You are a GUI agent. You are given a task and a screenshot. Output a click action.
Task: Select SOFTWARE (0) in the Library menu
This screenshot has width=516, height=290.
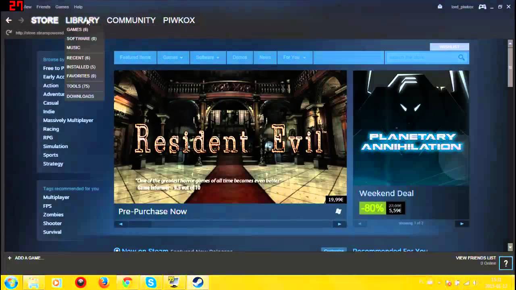point(81,39)
